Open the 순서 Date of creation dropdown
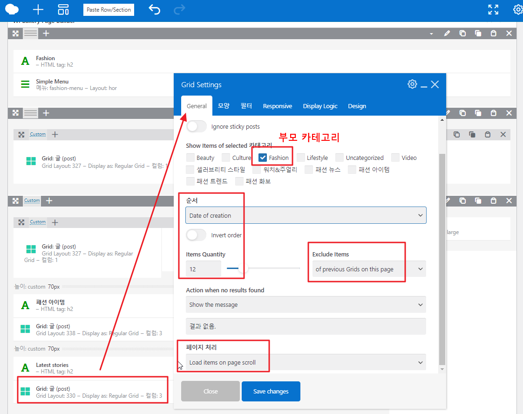523x414 pixels. point(306,215)
